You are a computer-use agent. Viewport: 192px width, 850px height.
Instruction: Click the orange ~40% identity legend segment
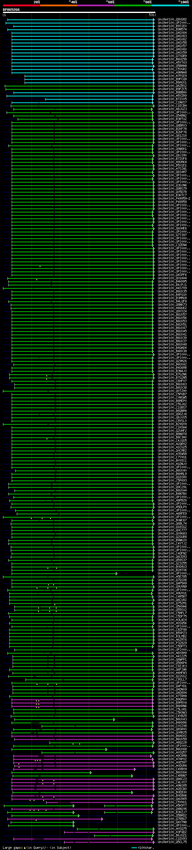59,5
